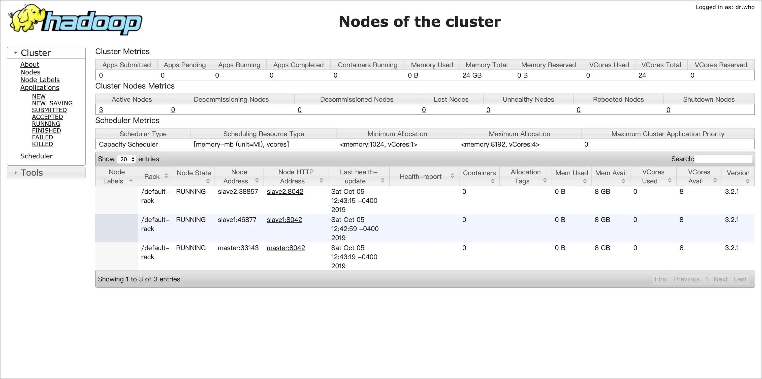This screenshot has width=762, height=379.
Task: Go to Scheduler in sidebar menu
Action: click(36, 156)
